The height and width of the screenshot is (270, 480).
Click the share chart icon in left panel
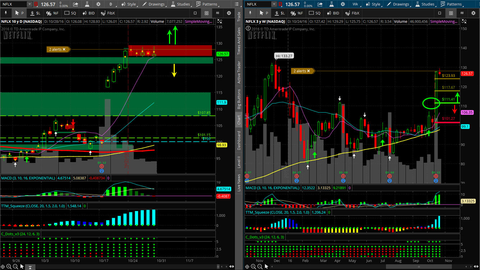coord(76,4)
